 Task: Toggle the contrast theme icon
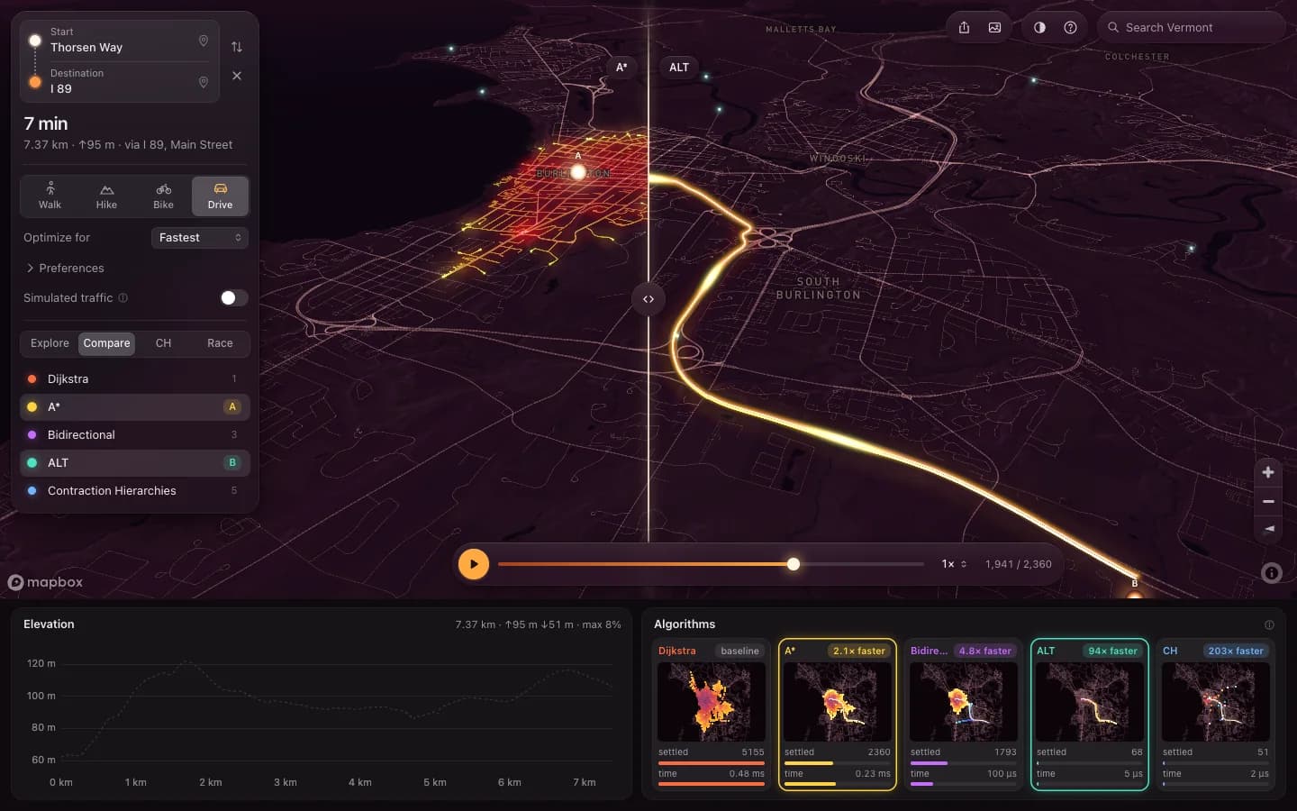(x=1039, y=27)
